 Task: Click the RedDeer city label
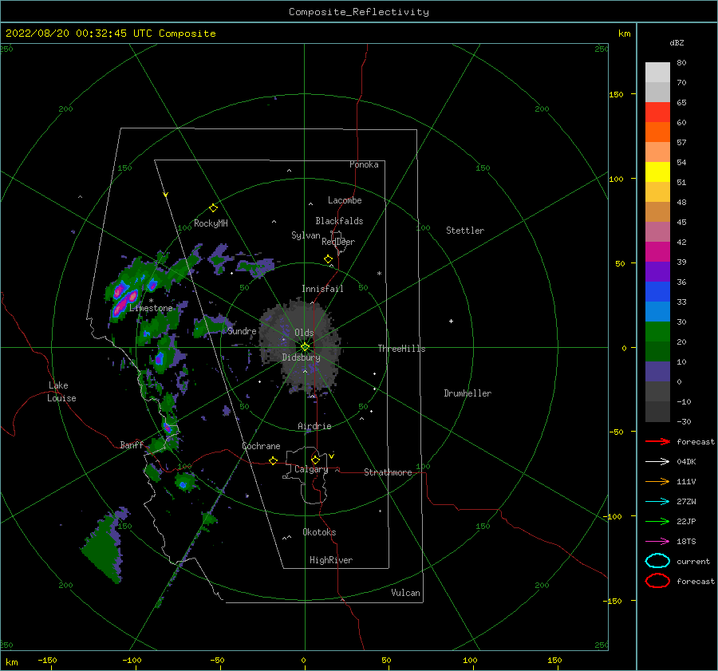(338, 242)
